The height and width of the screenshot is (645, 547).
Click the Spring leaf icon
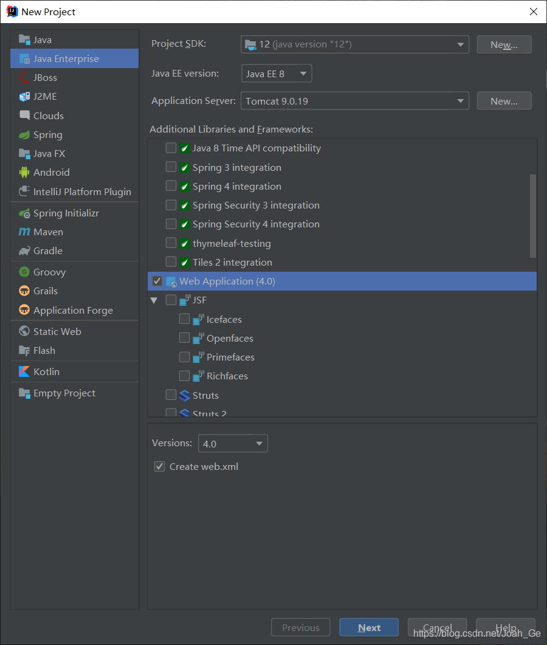point(24,134)
